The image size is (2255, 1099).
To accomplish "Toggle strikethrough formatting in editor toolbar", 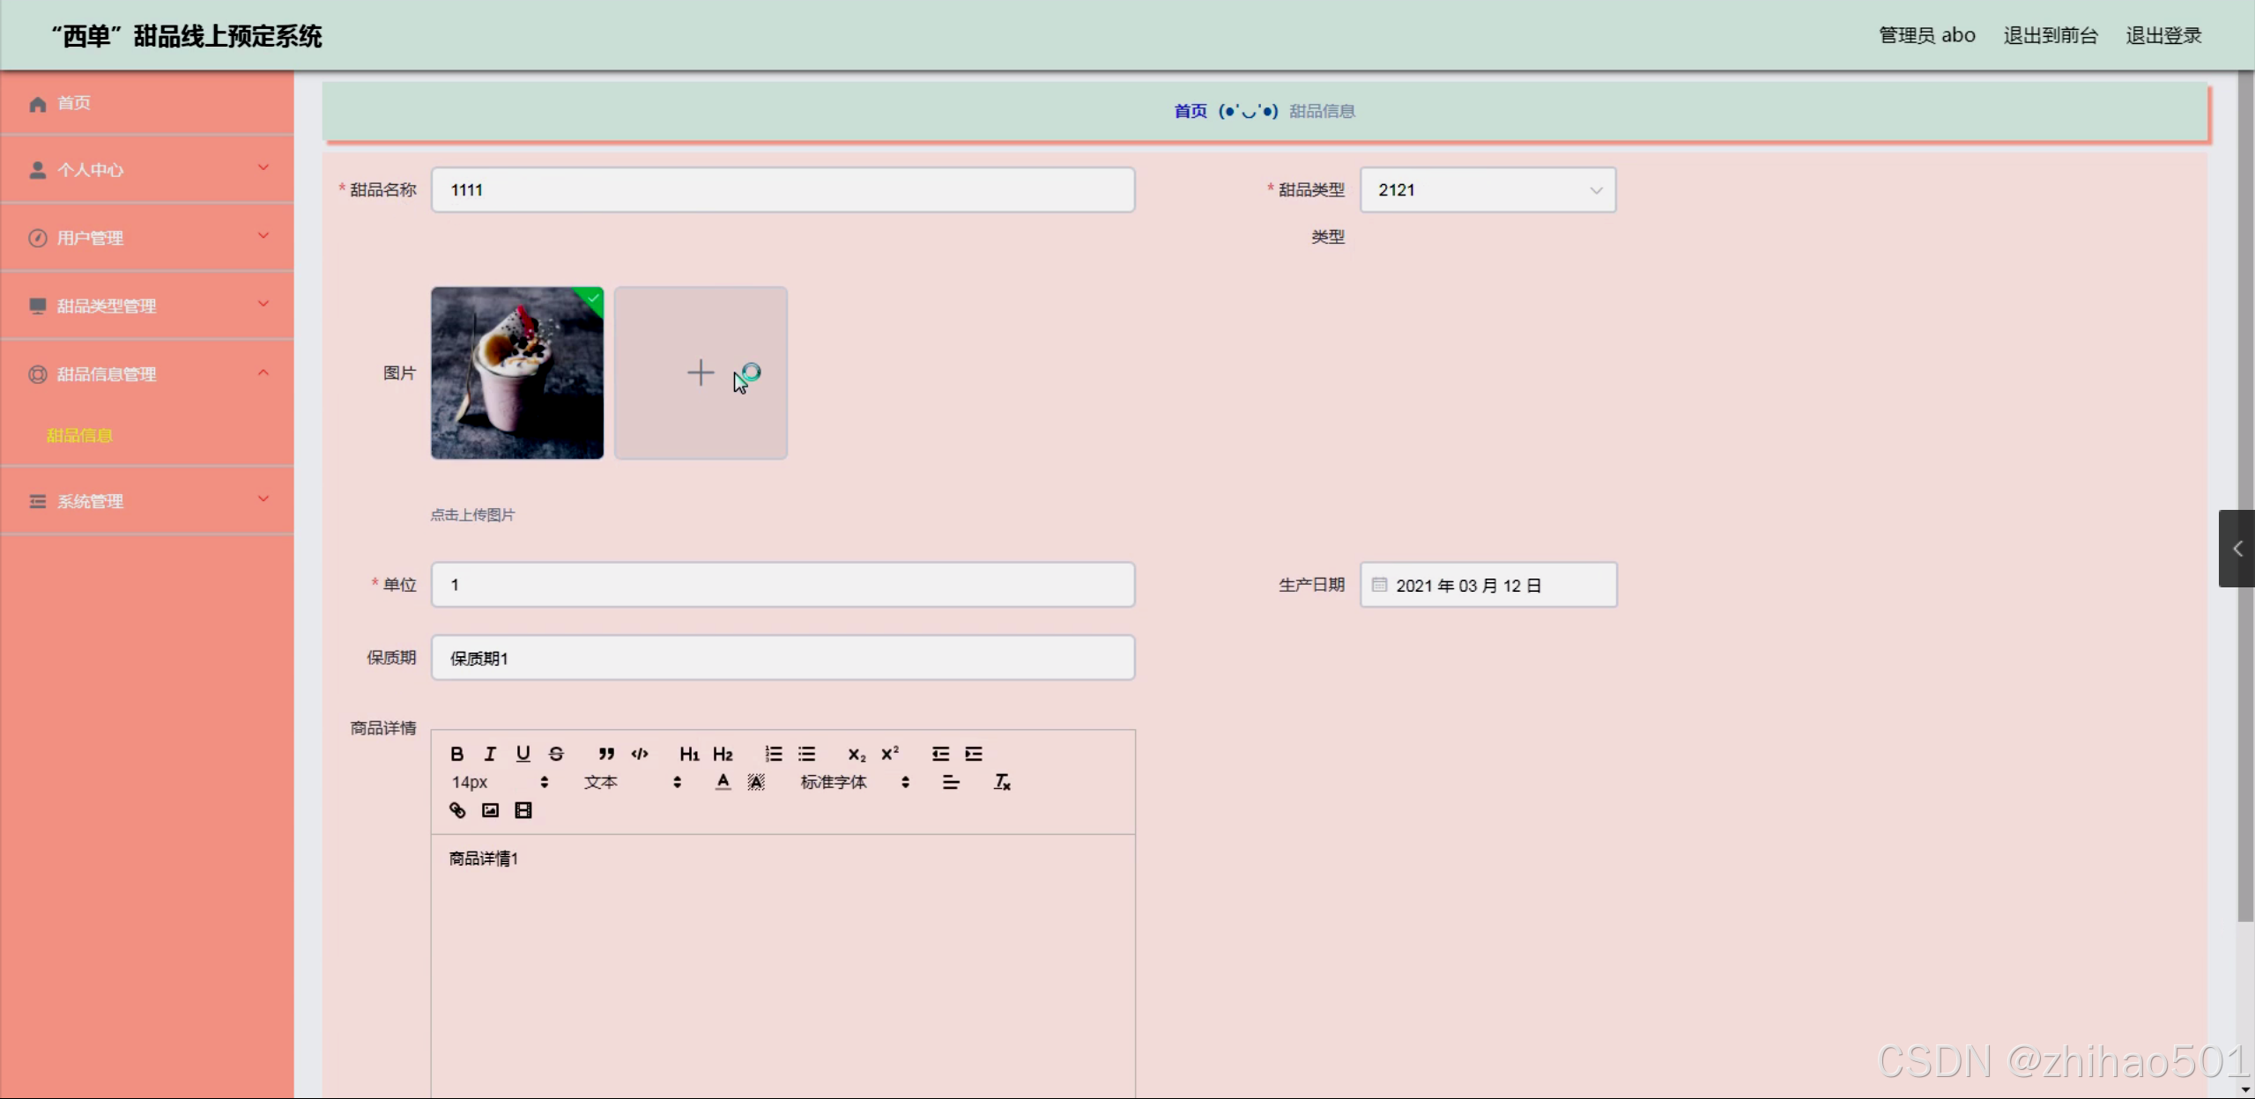I will [556, 754].
